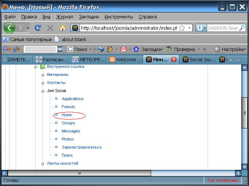The image size is (249, 186).
Task: Show more Google toolbar buttons chevron
Action: click(204, 50)
